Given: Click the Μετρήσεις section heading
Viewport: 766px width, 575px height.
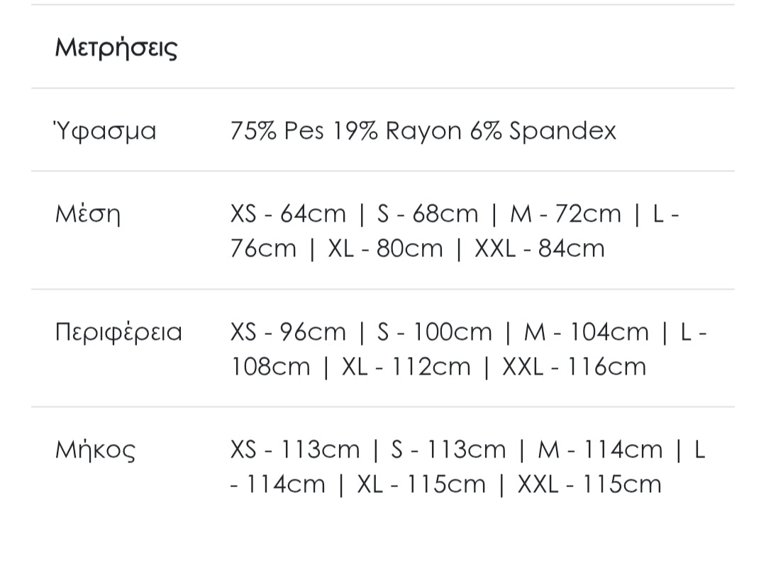Looking at the screenshot, I should 116,47.
